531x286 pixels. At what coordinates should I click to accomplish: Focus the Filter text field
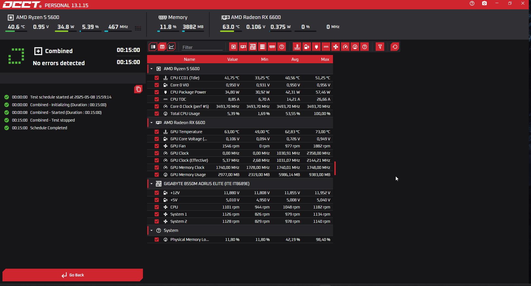(202, 47)
